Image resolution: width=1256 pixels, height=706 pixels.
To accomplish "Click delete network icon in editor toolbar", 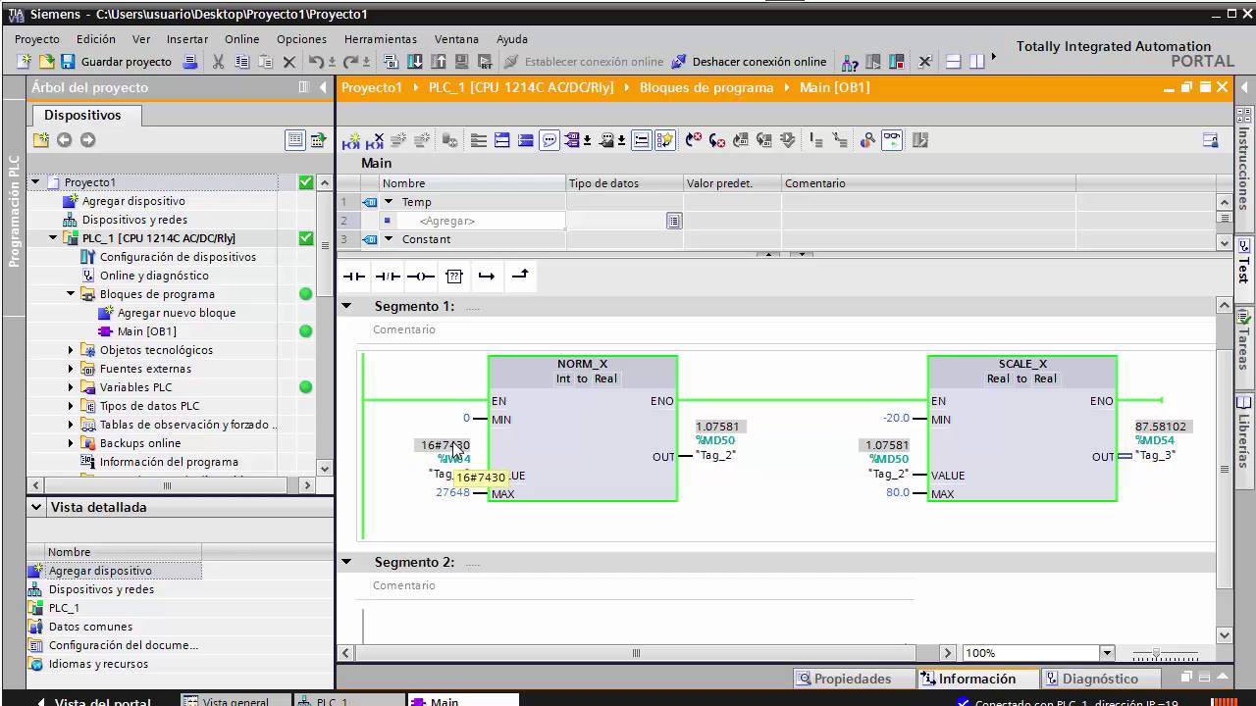I will pyautogui.click(x=375, y=140).
